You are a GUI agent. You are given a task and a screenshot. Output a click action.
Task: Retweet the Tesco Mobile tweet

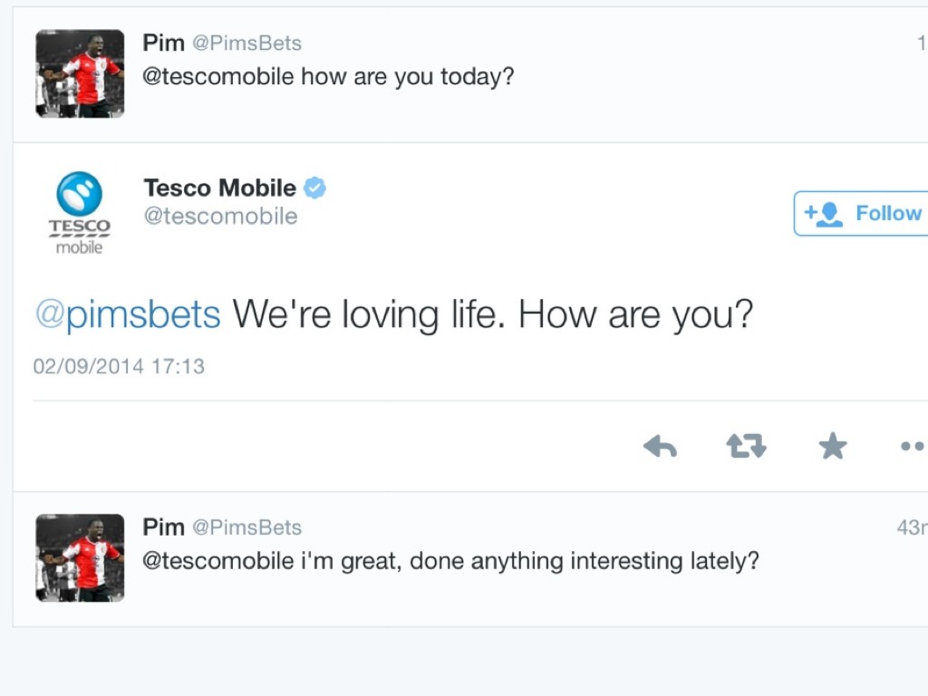pyautogui.click(x=746, y=446)
